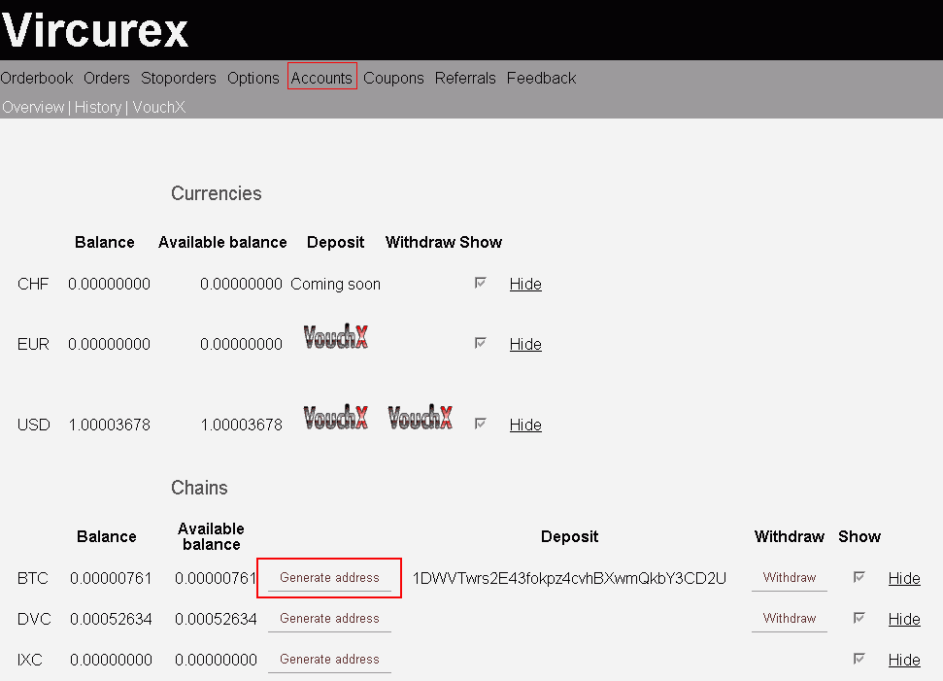Image resolution: width=943 pixels, height=681 pixels.
Task: Click BTC available balance 0.00000761
Action: click(x=216, y=578)
